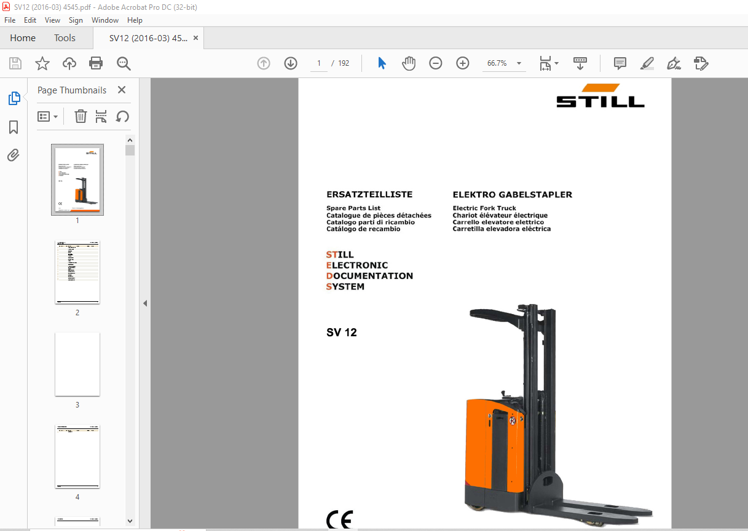Click the read mode keyboard icon

580,63
